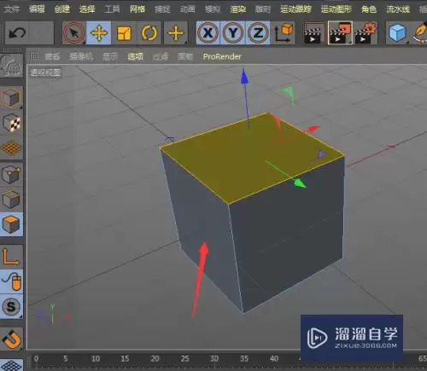This screenshot has height=371, width=427.
Task: Expand the viewport 摄像机 menu
Action: (x=81, y=56)
